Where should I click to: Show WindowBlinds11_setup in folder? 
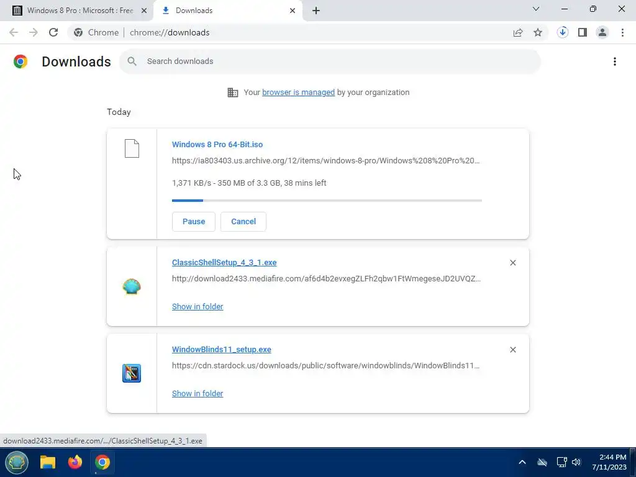coord(198,393)
